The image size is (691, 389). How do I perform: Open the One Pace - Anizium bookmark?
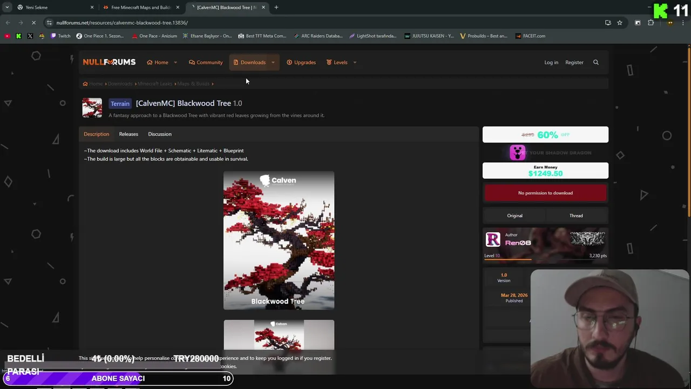[154, 36]
